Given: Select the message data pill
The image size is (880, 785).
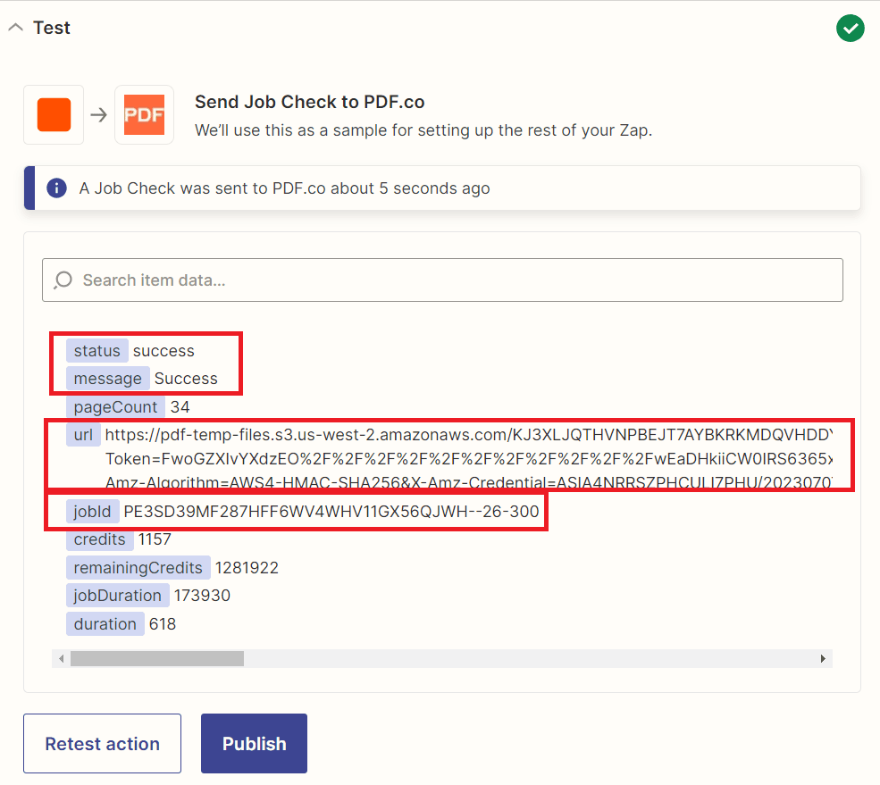Looking at the screenshot, I should pos(107,379).
